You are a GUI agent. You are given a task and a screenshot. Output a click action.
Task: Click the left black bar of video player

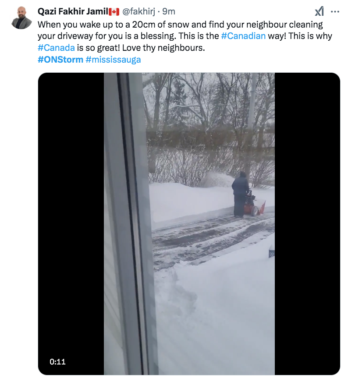pyautogui.click(x=71, y=224)
